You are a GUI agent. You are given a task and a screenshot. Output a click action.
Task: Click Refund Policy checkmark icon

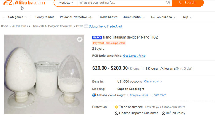163,113
